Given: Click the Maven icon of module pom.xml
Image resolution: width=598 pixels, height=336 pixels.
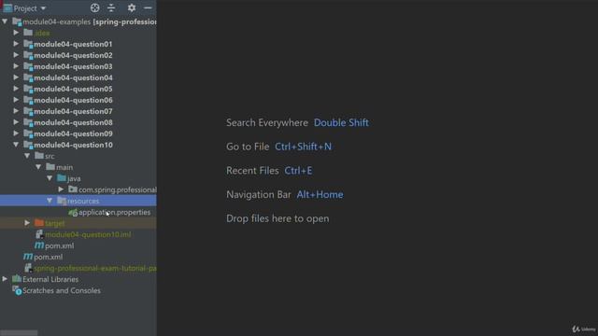Looking at the screenshot, I should (x=39, y=245).
